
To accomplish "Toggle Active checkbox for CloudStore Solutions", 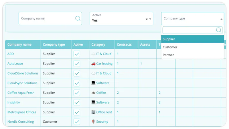I will tap(77, 73).
